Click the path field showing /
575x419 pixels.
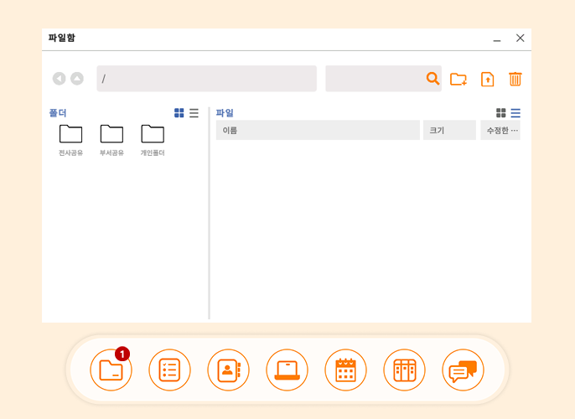click(x=206, y=79)
